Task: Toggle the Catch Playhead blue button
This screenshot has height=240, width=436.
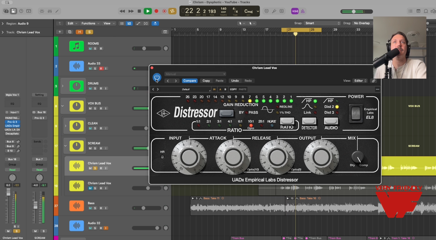Action: click(155, 23)
